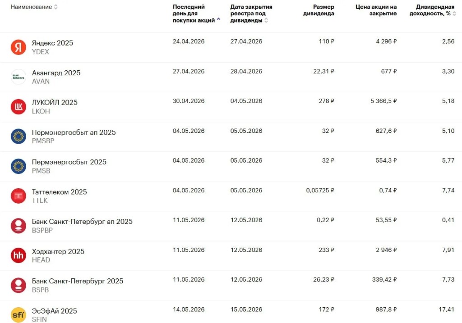
Task: Click the SFI yellow logo icon
Action: (18, 314)
